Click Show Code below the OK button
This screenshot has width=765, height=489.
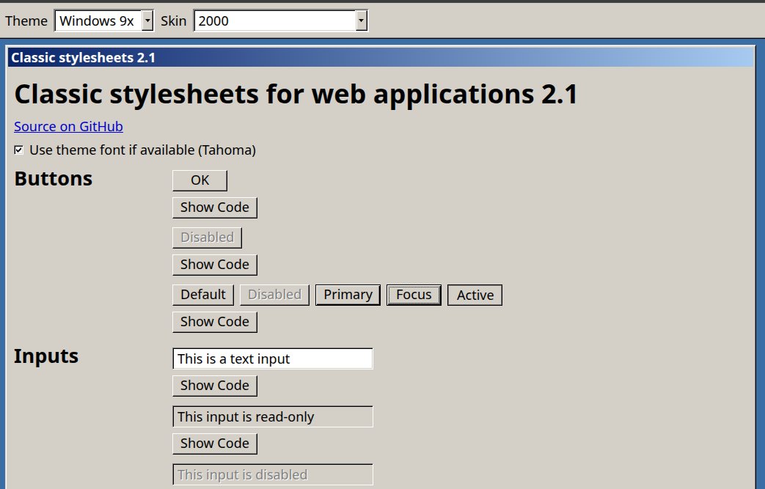tap(215, 207)
